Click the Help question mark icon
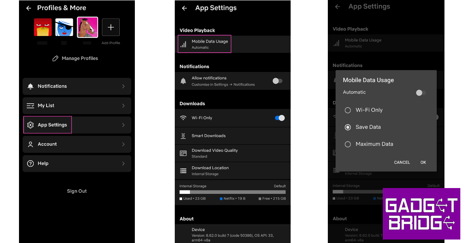This screenshot has width=465, height=243. click(x=31, y=164)
